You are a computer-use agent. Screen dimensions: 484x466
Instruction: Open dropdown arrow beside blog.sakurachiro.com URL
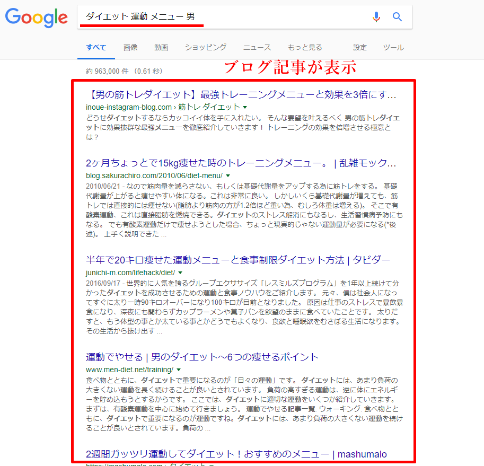click(228, 176)
